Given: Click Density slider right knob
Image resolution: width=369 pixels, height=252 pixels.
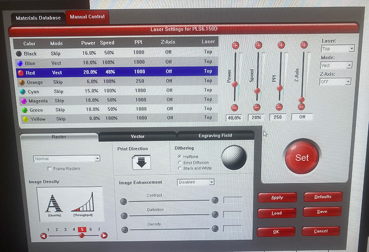Looking at the screenshot, I should pyautogui.click(x=215, y=229).
